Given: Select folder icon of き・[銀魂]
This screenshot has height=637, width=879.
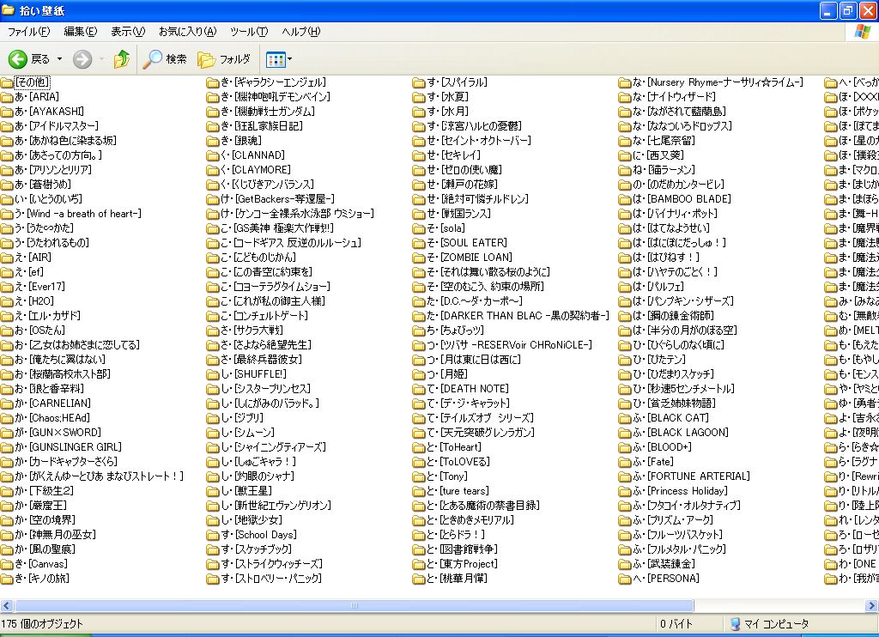Looking at the screenshot, I should point(213,141).
